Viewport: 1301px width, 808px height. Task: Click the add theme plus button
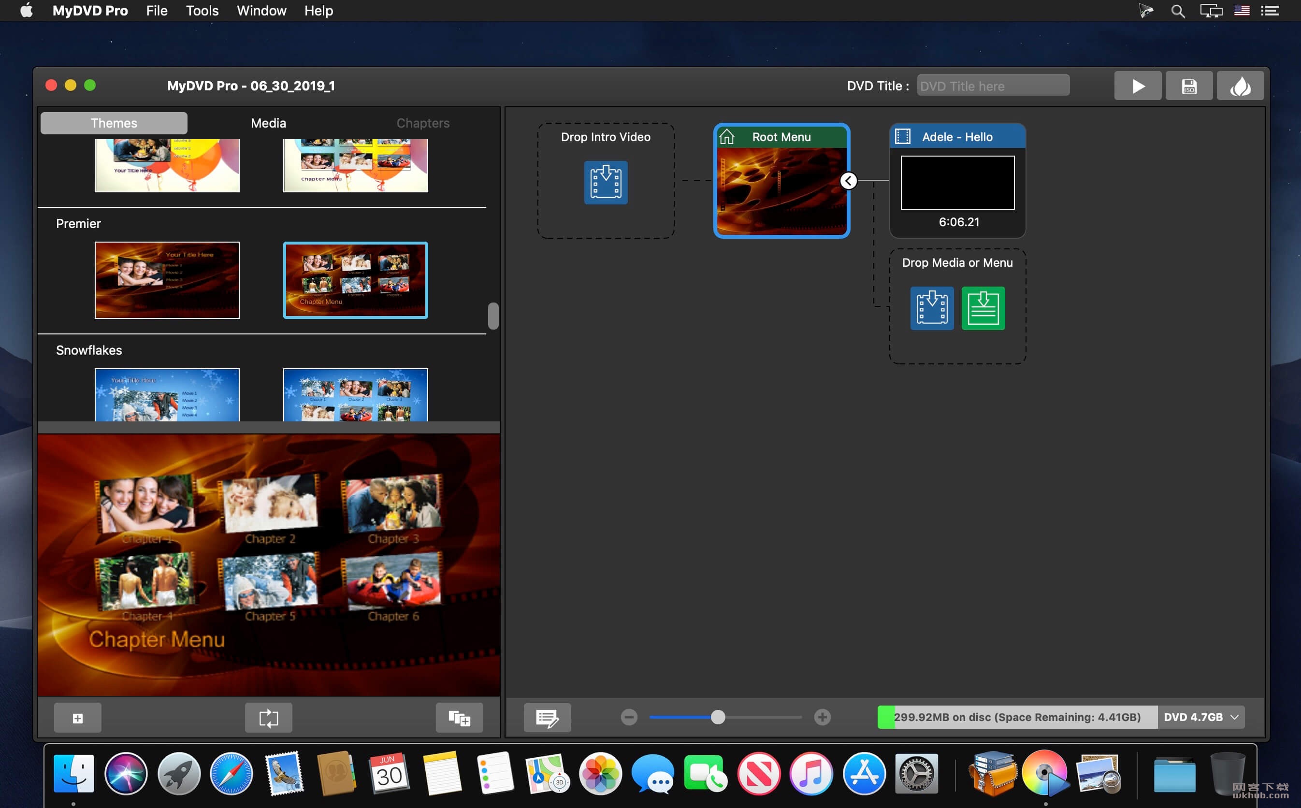click(x=77, y=718)
